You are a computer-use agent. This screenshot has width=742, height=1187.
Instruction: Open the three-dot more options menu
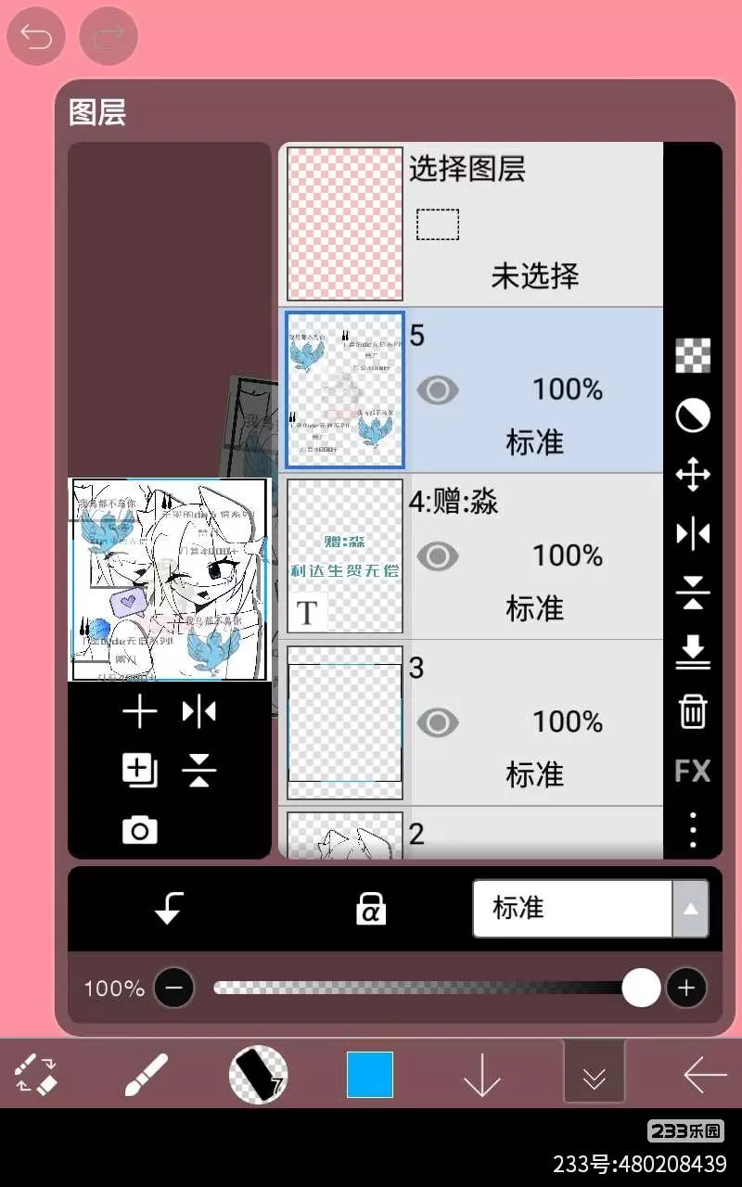click(693, 830)
